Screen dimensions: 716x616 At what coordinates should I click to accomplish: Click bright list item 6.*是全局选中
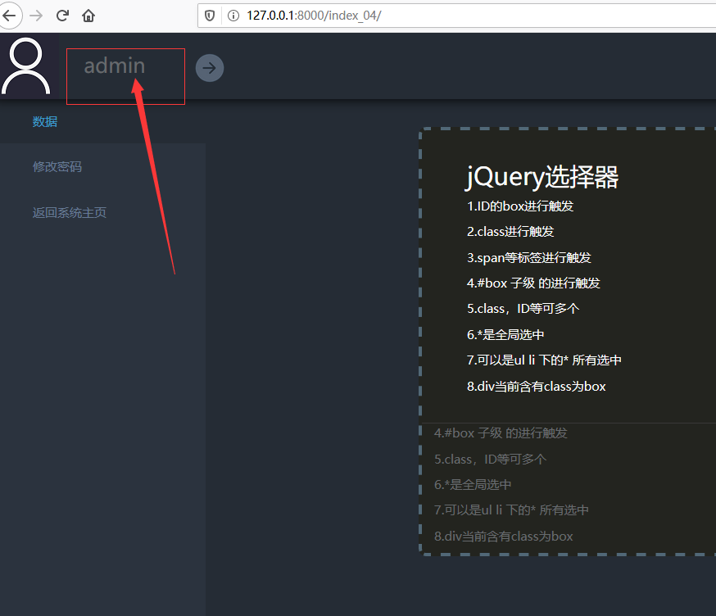[505, 335]
